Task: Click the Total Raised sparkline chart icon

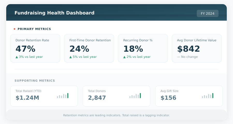Action: (x=63, y=96)
